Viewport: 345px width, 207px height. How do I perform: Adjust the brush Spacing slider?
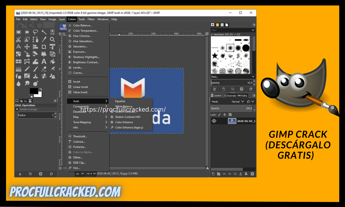233,83
